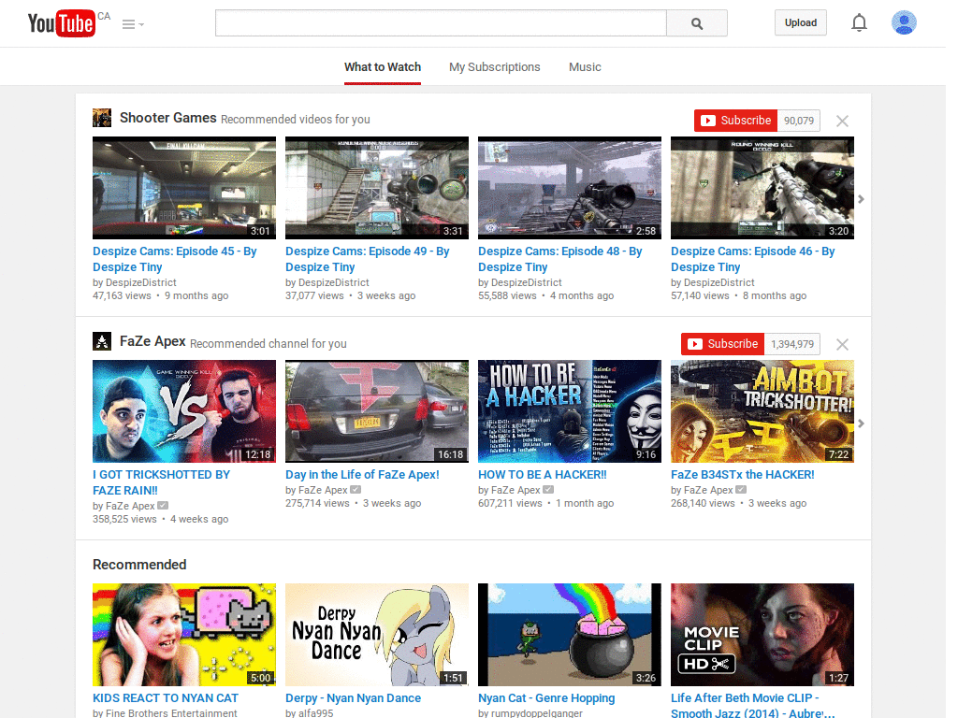Play Despize Cams Episode 46 thumbnail
This screenshot has height=718, width=958.
762,187
